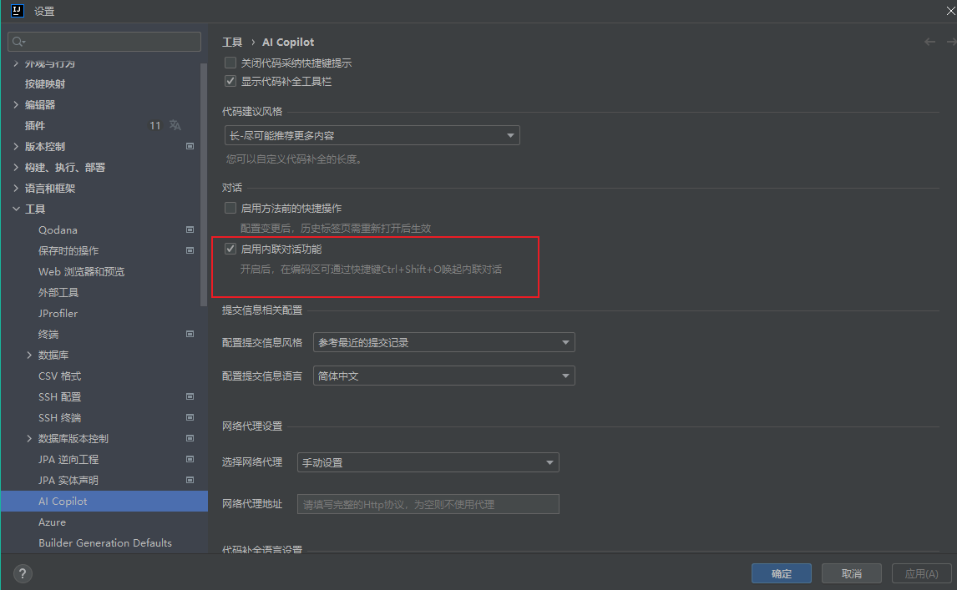Click 工具 in the breadcrumb
Viewport: 957px width, 590px height.
(232, 42)
